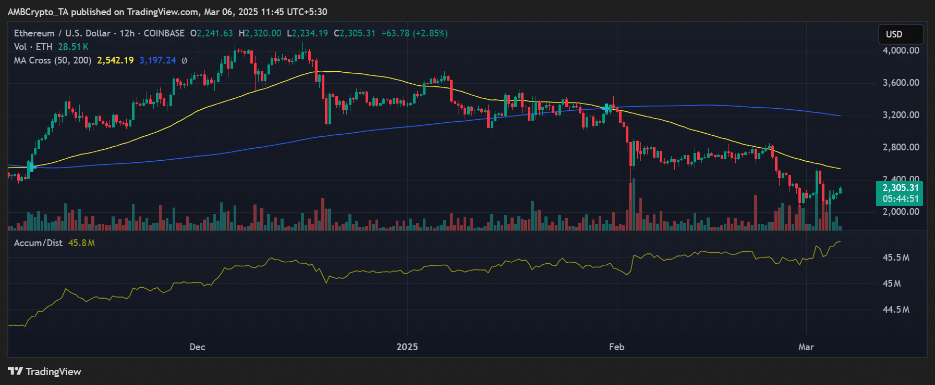Click the 44.5 M axis label
Image resolution: width=935 pixels, height=385 pixels.
[x=896, y=310]
